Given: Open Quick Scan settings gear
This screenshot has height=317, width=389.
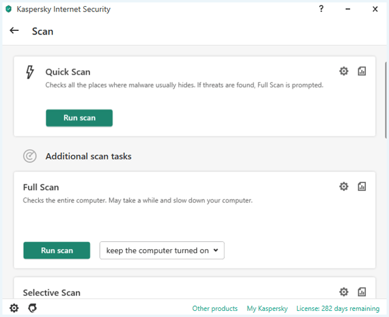Looking at the screenshot, I should pyautogui.click(x=343, y=72).
